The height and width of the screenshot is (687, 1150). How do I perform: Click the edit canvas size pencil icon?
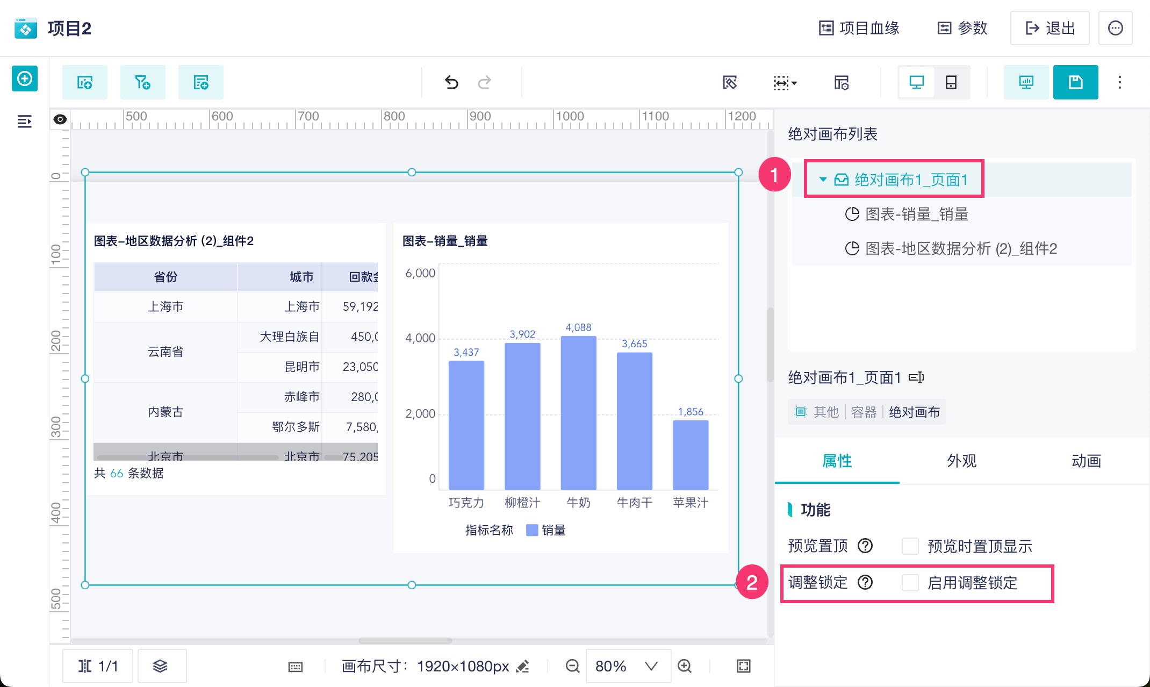[522, 666]
